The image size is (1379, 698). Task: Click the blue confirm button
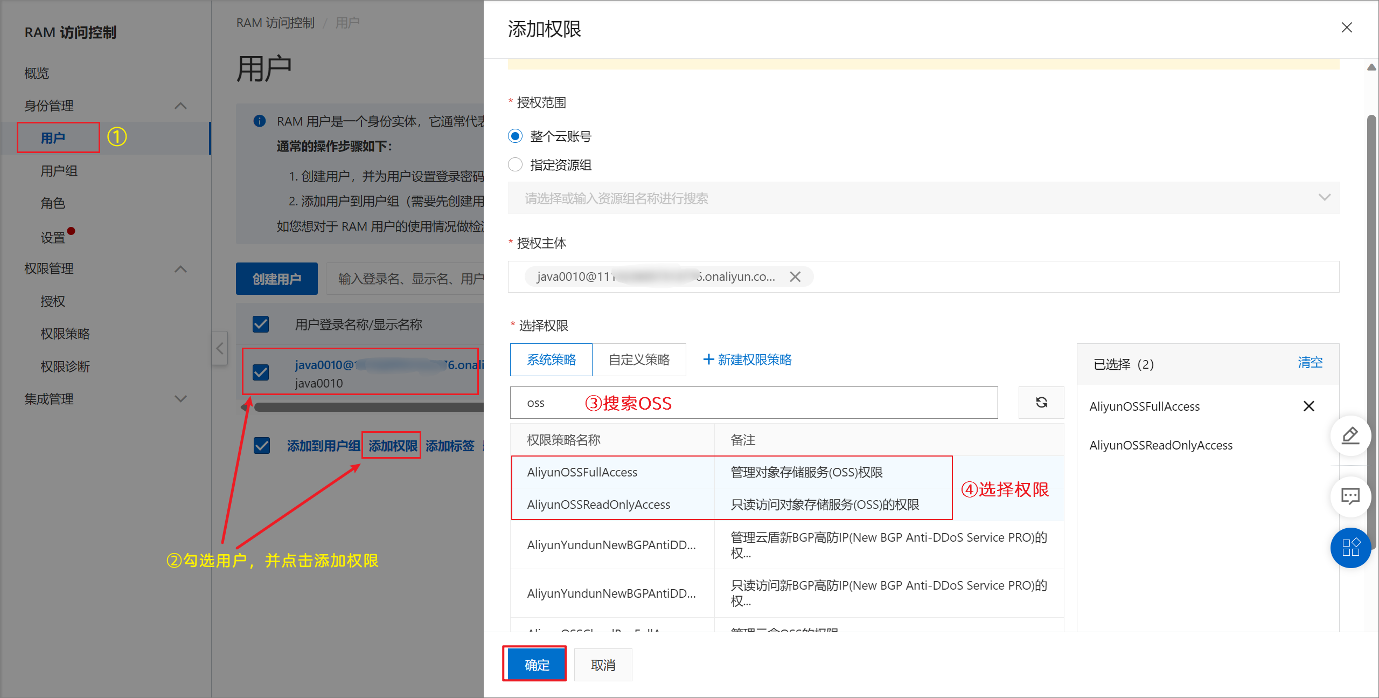(536, 665)
